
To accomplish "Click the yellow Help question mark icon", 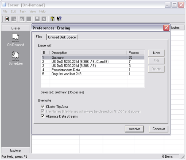I will click(52, 19).
